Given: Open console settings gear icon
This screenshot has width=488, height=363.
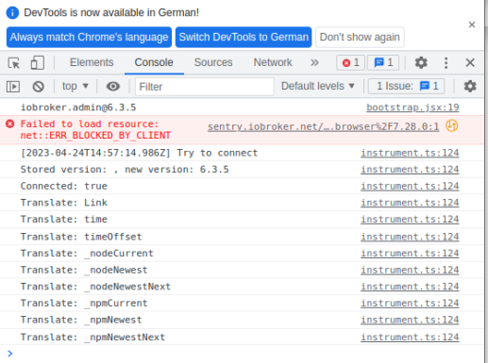Looking at the screenshot, I should pos(470,86).
